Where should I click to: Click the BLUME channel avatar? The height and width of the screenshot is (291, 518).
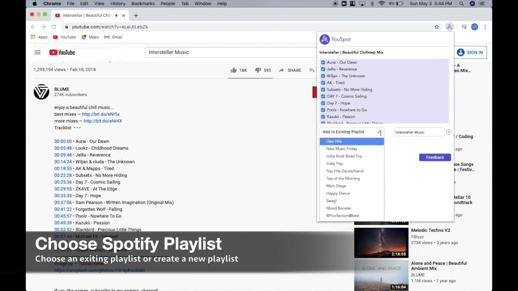[x=41, y=92]
